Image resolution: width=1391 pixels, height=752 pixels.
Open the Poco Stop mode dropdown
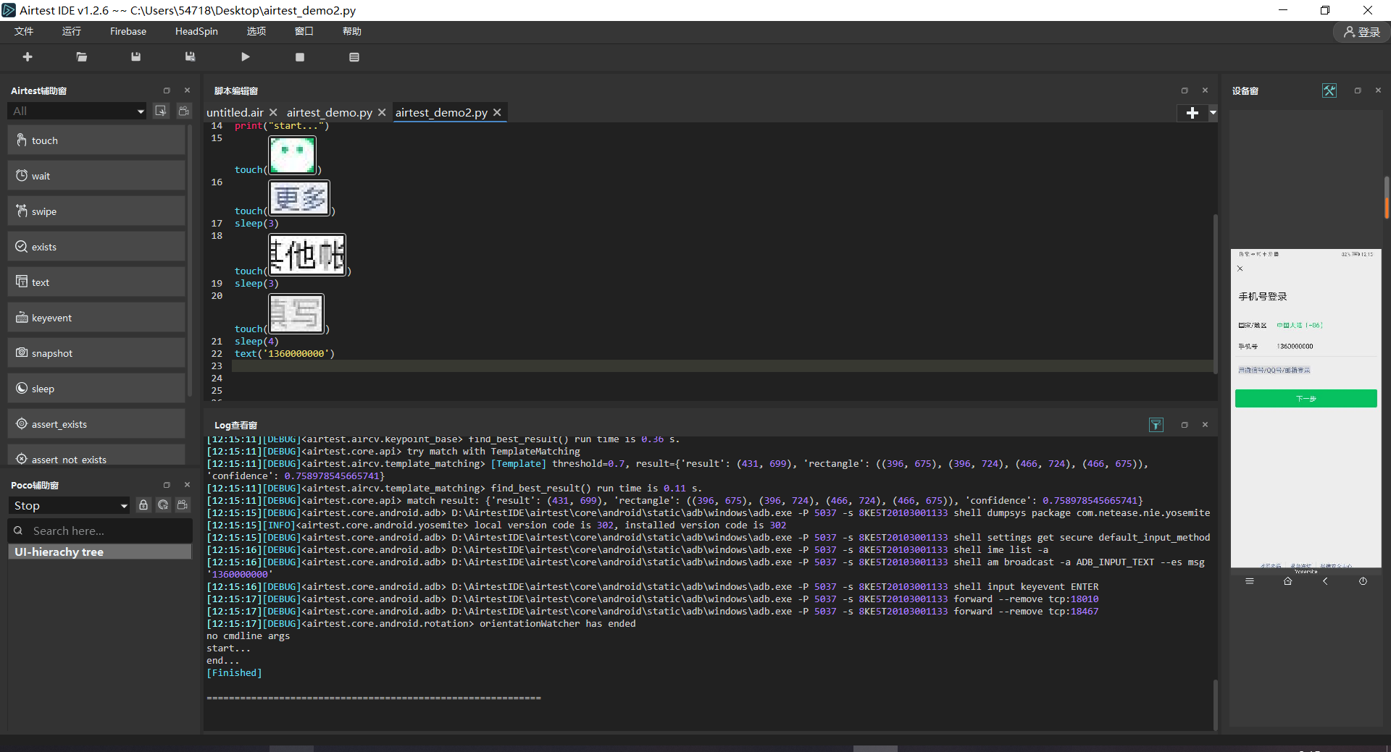click(69, 505)
